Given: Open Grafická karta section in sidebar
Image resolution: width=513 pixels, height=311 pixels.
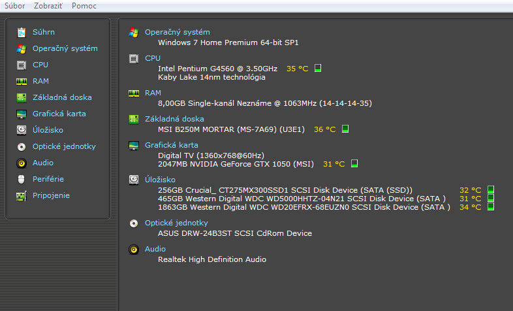Looking at the screenshot, I should pyautogui.click(x=59, y=114).
